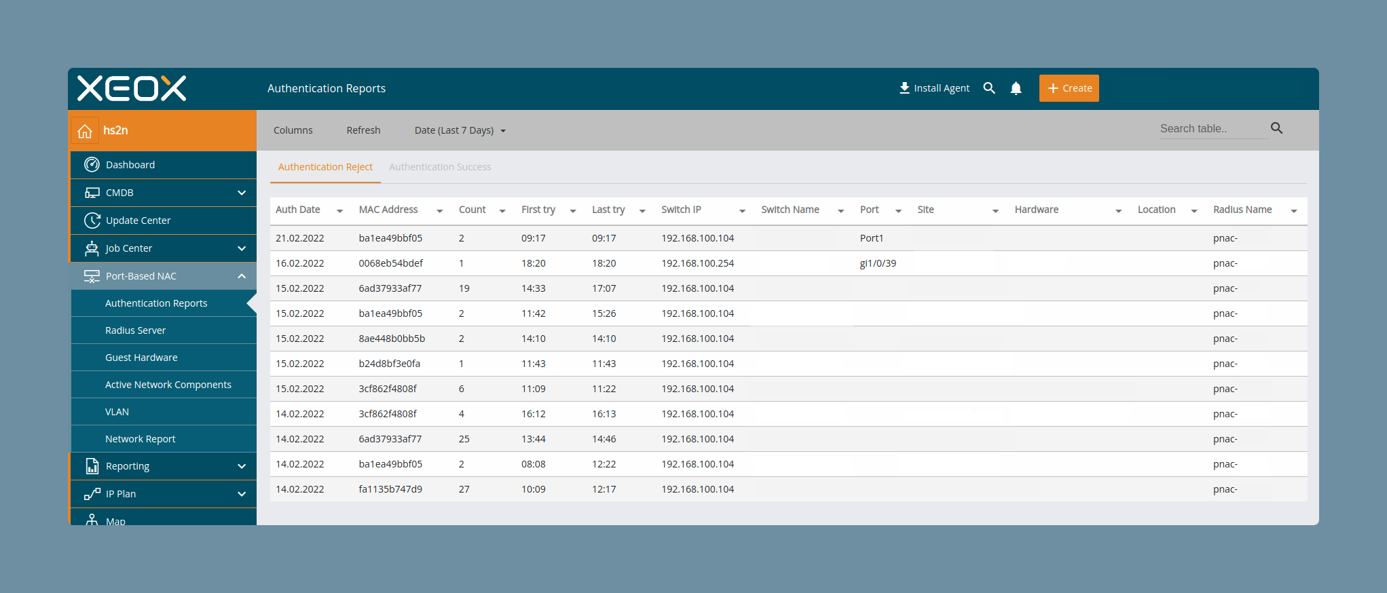1387x593 pixels.
Task: Click the Install Agent download icon
Action: pyautogui.click(x=904, y=88)
